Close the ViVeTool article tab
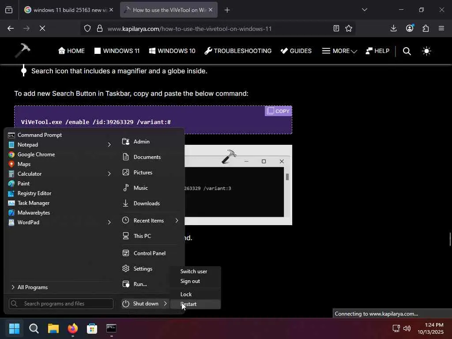This screenshot has width=452, height=339. pos(211,10)
